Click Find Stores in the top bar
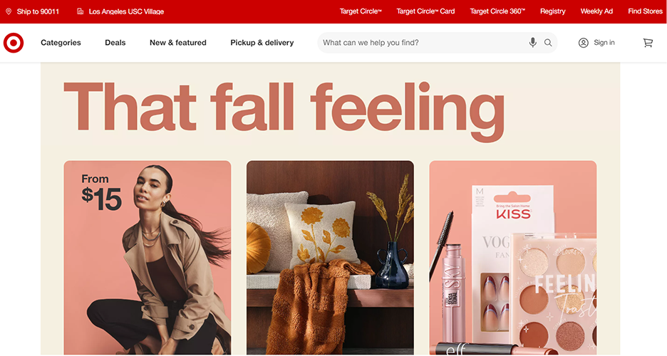Viewport: 667px width, 356px height. [x=646, y=11]
